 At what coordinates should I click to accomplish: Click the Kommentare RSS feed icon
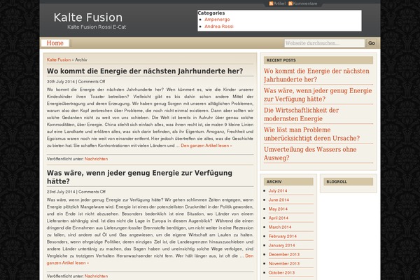pyautogui.click(x=290, y=3)
